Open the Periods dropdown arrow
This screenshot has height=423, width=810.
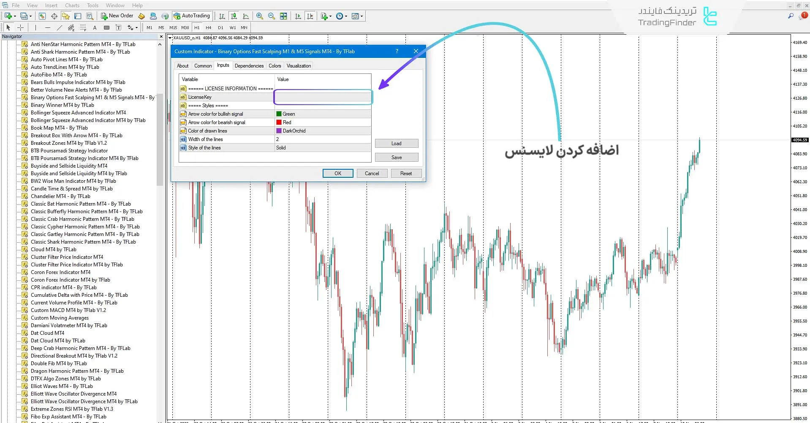pyautogui.click(x=345, y=16)
